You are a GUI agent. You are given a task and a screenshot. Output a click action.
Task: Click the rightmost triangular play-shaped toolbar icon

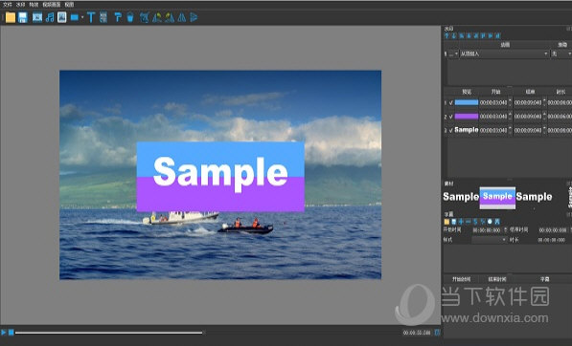(x=194, y=17)
